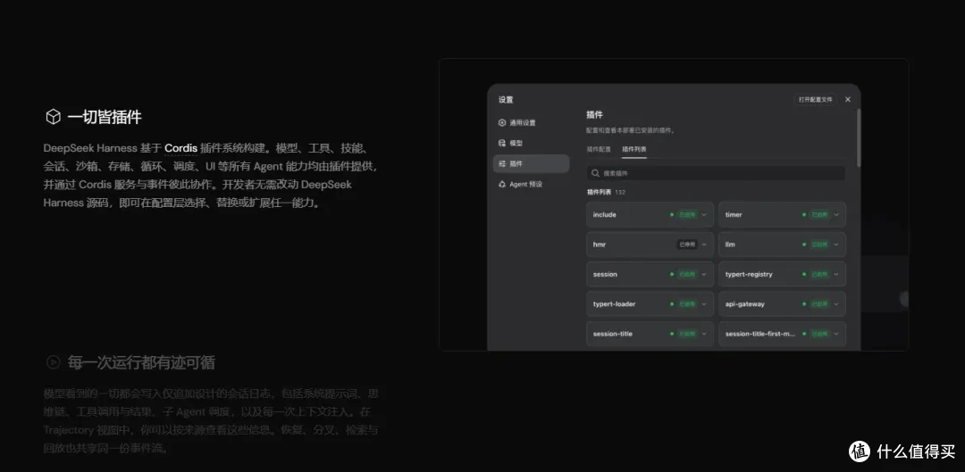The width and height of the screenshot is (965, 472).
Task: Select the 一切皆插件 feature heading
Action: (x=105, y=117)
